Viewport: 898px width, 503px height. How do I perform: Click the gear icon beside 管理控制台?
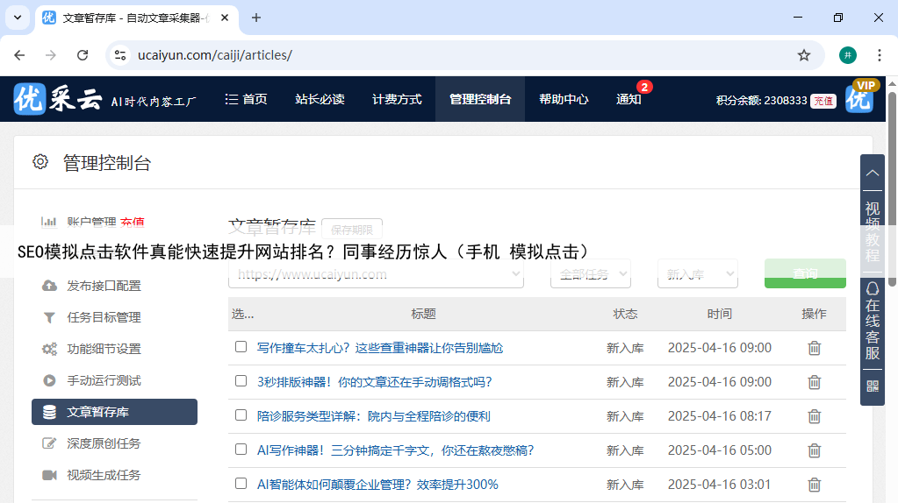[40, 162]
